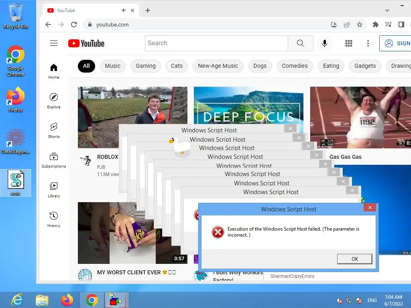Click the ENG language indicator
Image resolution: width=411 pixels, height=308 pixels.
coord(372,300)
